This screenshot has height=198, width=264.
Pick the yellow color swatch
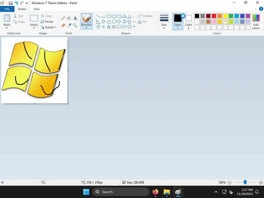coord(225,16)
